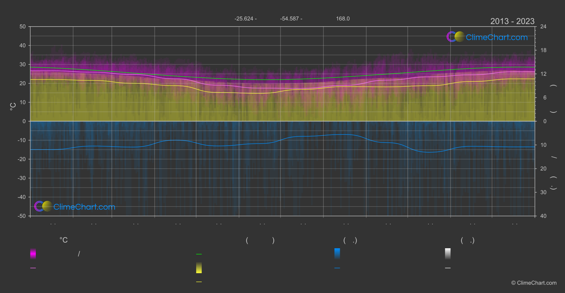This screenshot has width=565, height=293.
Task: Toggle the white gradient legend swatch
Action: [448, 254]
